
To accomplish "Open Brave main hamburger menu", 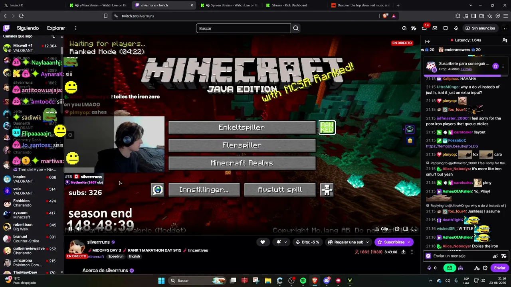I will coord(505,16).
